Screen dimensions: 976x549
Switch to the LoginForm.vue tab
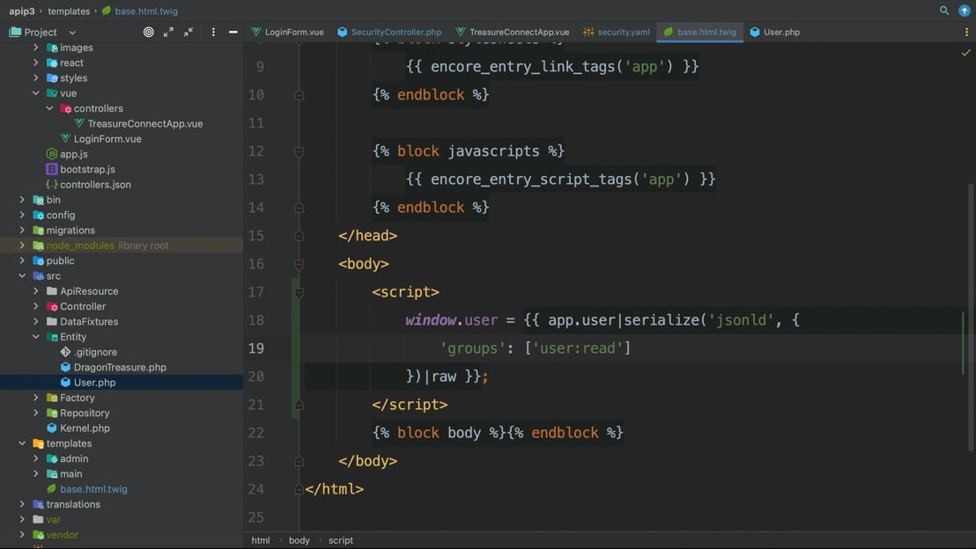(287, 32)
